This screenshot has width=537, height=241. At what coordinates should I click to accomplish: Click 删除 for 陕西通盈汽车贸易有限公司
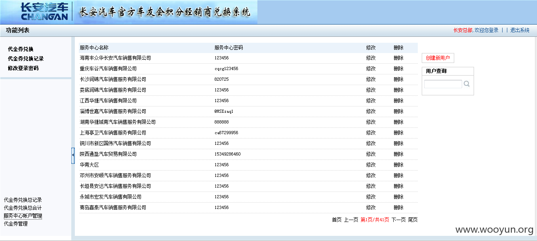[398, 154]
